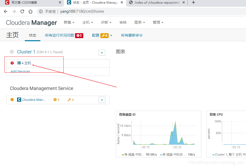Open the browser home page icon

pyautogui.click(x=31, y=11)
